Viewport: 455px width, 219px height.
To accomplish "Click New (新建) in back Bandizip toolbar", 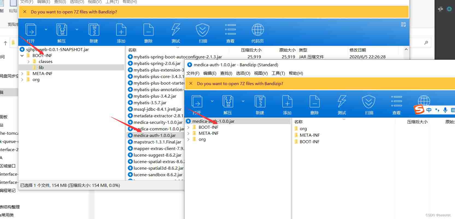I will [94, 33].
